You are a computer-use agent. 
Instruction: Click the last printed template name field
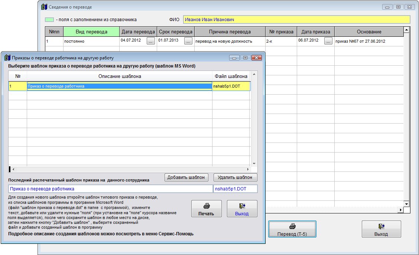(x=111, y=189)
